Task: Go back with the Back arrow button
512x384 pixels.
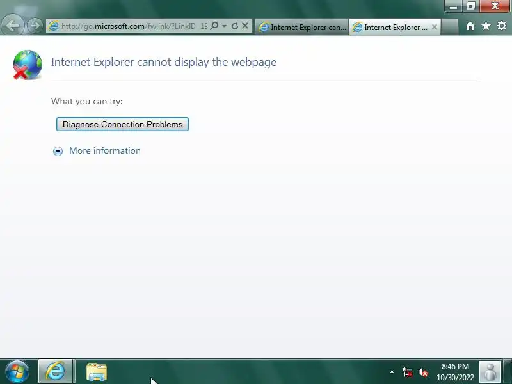Action: pos(12,26)
